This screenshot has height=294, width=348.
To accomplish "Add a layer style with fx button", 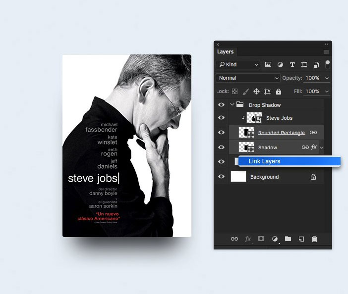I will (x=248, y=239).
